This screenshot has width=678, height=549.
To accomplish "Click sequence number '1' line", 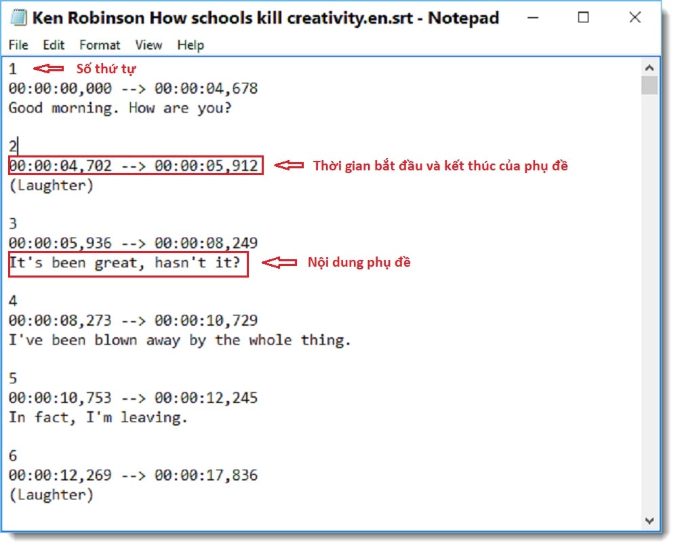I will [13, 69].
